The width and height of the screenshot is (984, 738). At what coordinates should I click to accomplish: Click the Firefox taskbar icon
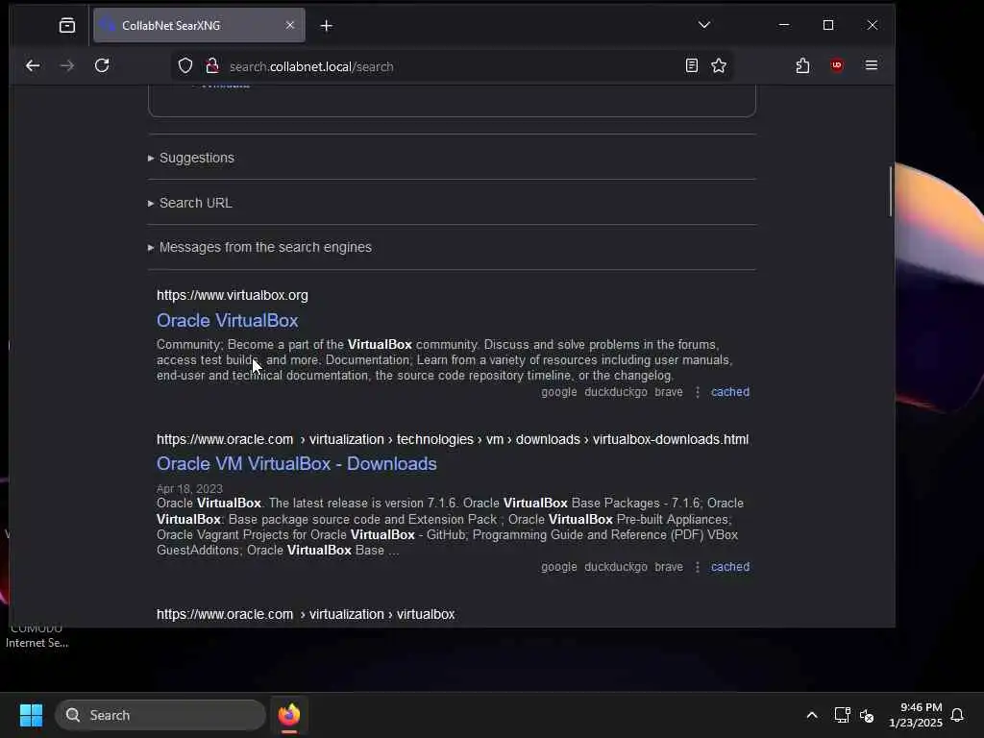[289, 715]
